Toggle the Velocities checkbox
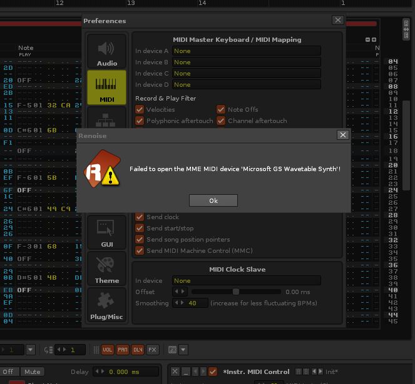Screen dimensions: 415x384 click(x=140, y=109)
